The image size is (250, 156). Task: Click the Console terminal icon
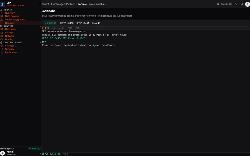(x=2, y=23)
